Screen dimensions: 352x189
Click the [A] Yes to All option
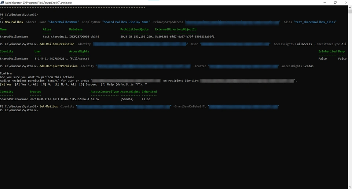click(x=26, y=84)
